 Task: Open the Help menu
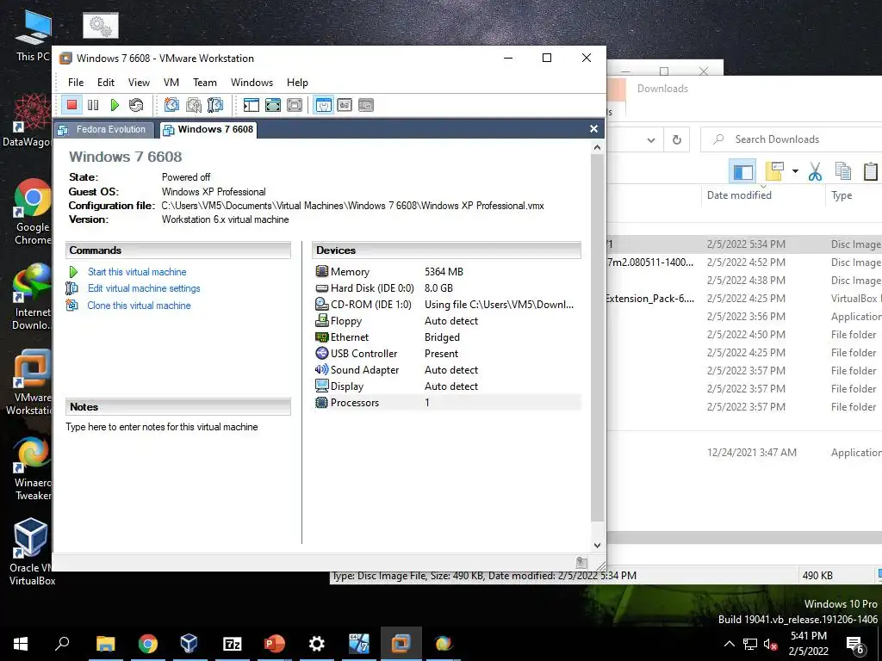(x=297, y=82)
